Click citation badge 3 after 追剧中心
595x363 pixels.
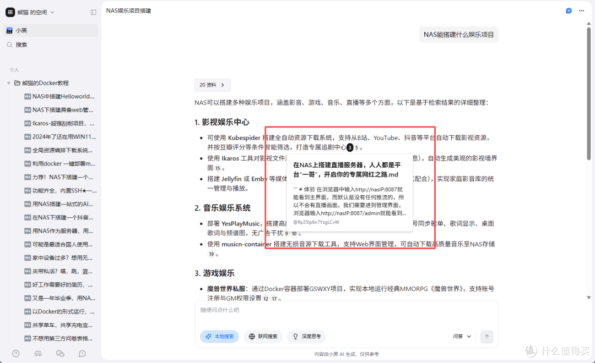350,147
